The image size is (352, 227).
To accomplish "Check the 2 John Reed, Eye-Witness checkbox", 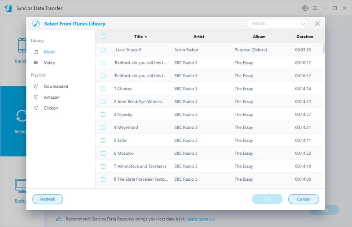I will [x=103, y=102].
